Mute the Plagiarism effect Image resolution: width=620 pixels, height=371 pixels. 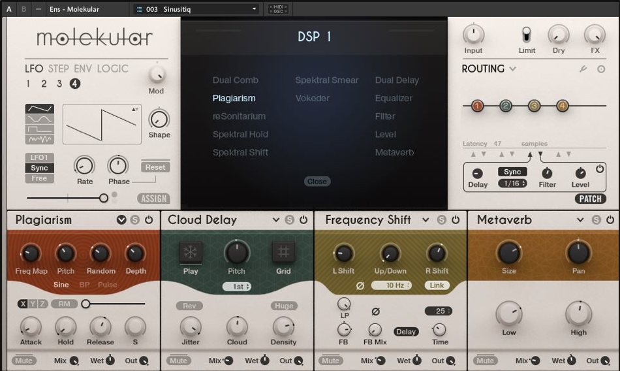pos(23,361)
